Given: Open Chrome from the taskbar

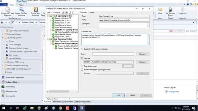Looking at the screenshot, I should pyautogui.click(x=60, y=108).
